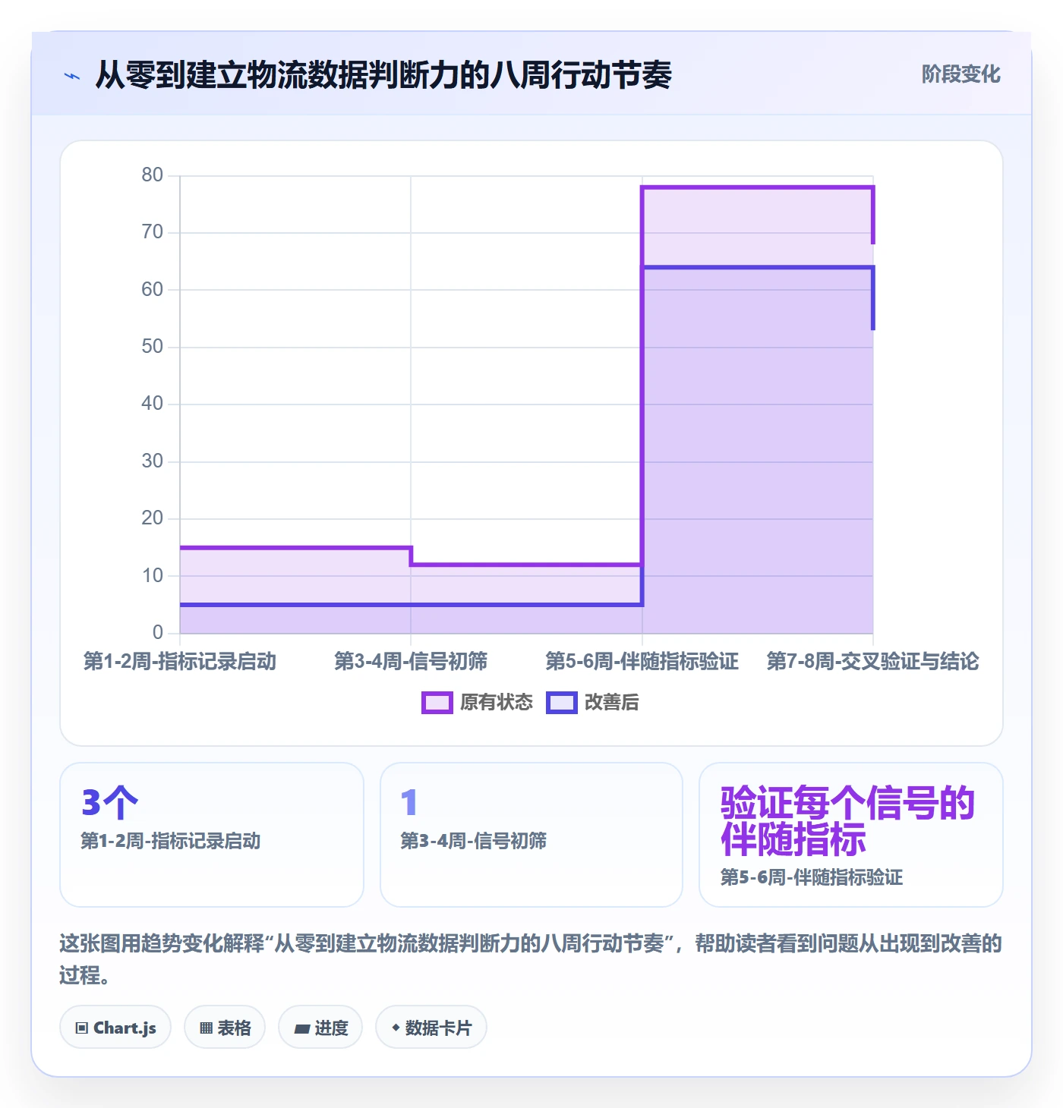
Task: Select the 表格 tag
Action: click(225, 1028)
